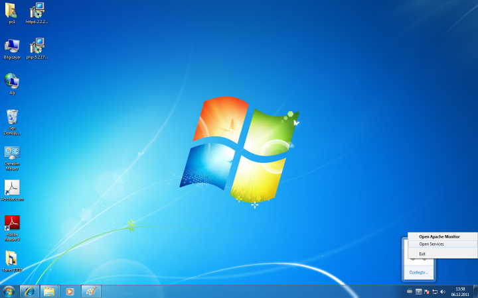Open Windows Explorer from the taskbar
This screenshot has width=478, height=298.
pyautogui.click(x=48, y=291)
